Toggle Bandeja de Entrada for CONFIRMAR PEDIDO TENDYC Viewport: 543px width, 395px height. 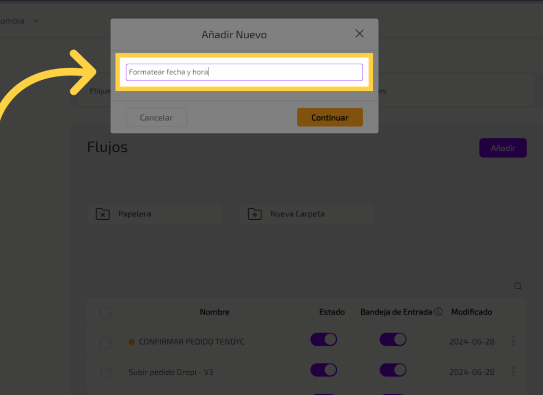(x=393, y=340)
